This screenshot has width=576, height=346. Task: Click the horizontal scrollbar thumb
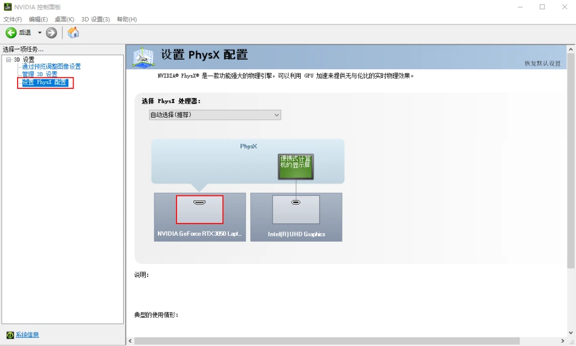[327, 341]
